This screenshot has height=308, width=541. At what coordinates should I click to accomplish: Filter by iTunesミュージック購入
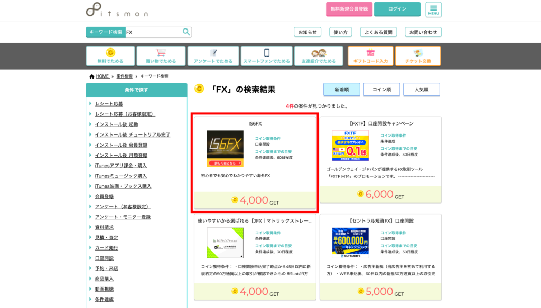click(x=121, y=176)
